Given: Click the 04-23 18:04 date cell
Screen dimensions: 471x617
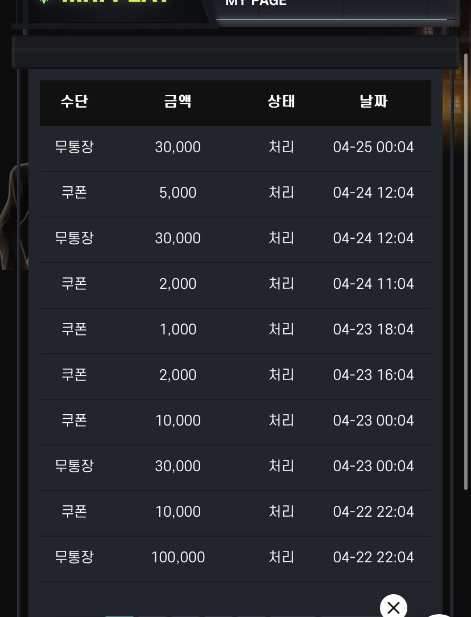Looking at the screenshot, I should [373, 329].
